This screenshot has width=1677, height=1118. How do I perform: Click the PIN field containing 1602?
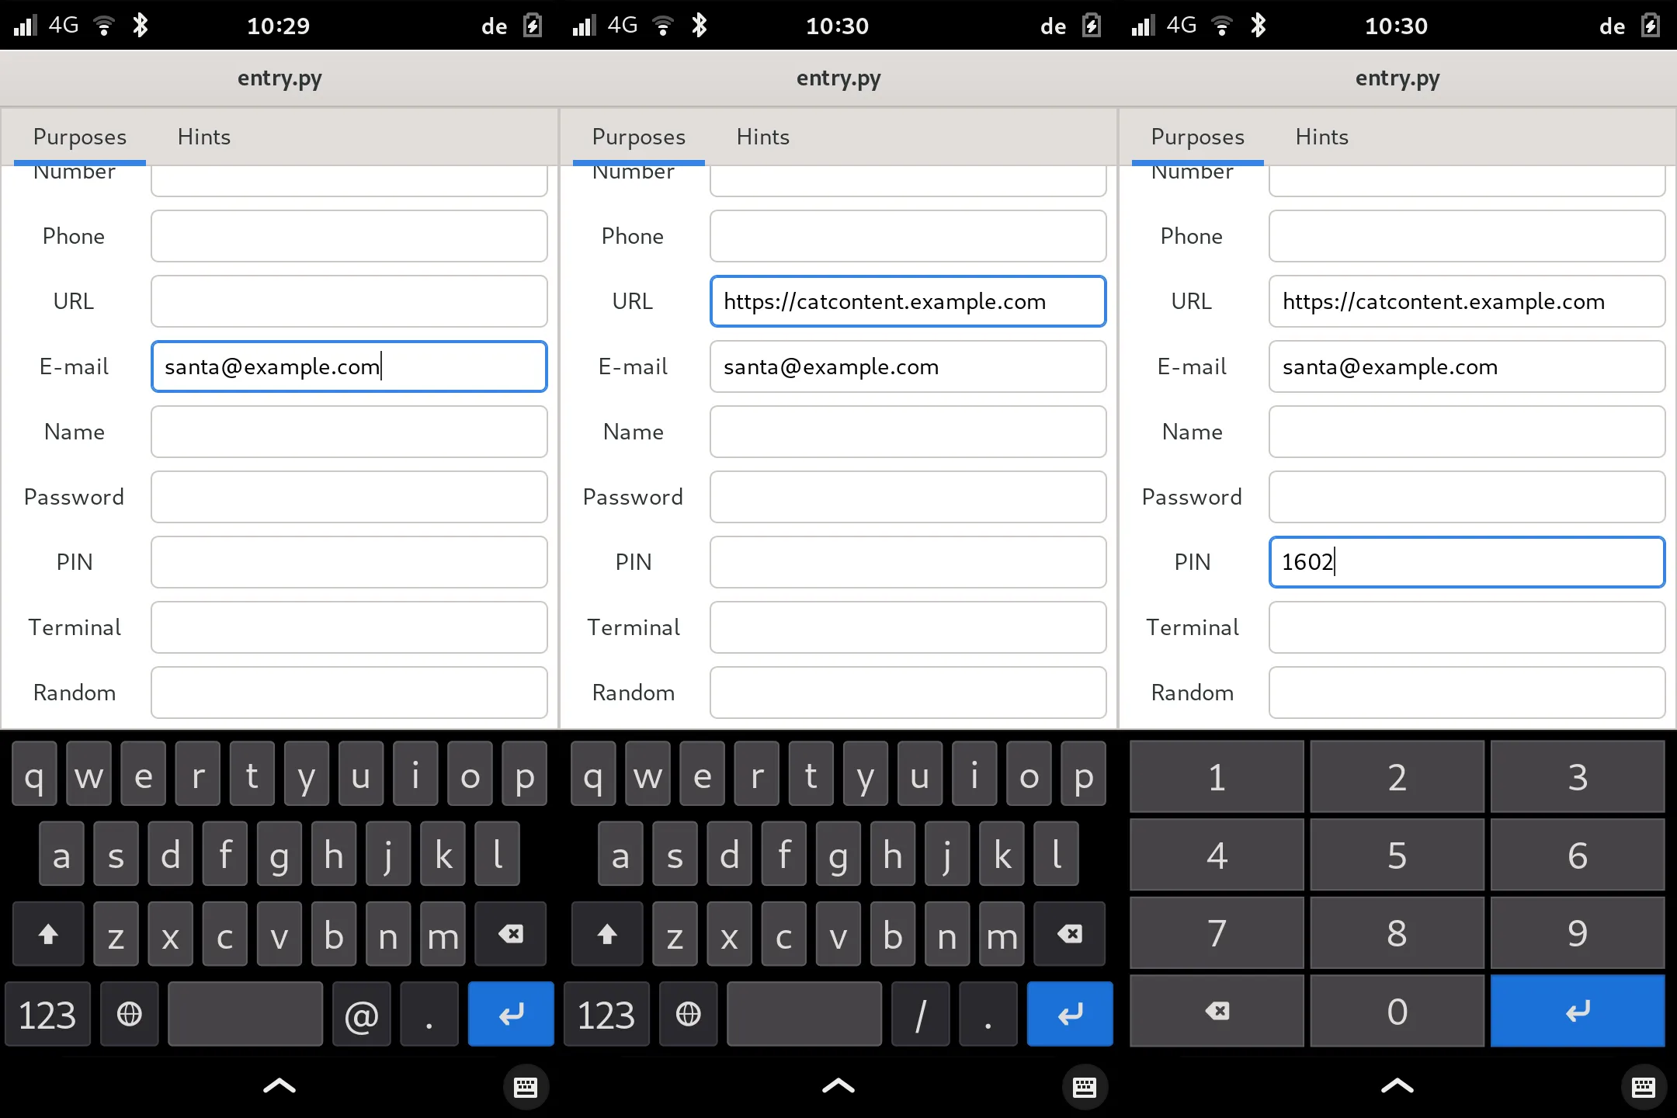tap(1466, 562)
